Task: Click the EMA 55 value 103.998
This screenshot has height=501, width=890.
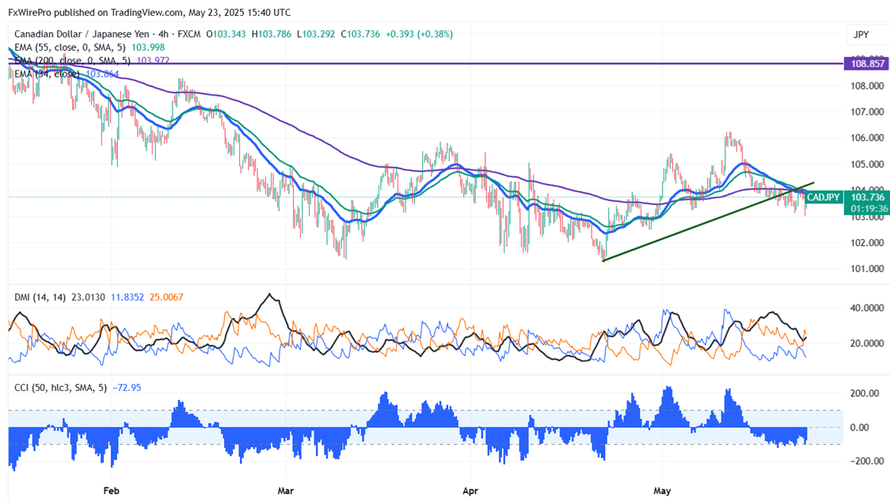Action: coord(148,47)
